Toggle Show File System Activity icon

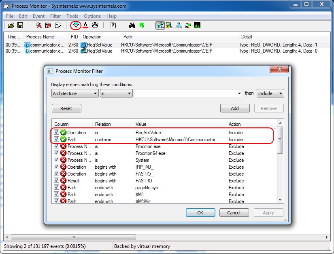point(169,25)
